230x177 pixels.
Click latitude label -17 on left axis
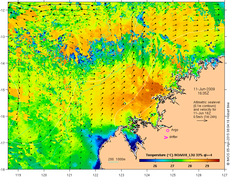coord(2,143)
